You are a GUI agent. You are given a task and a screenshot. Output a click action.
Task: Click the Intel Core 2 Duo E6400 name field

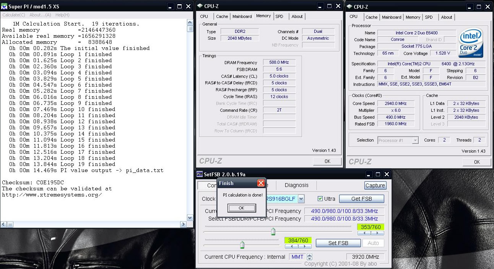tap(416, 33)
